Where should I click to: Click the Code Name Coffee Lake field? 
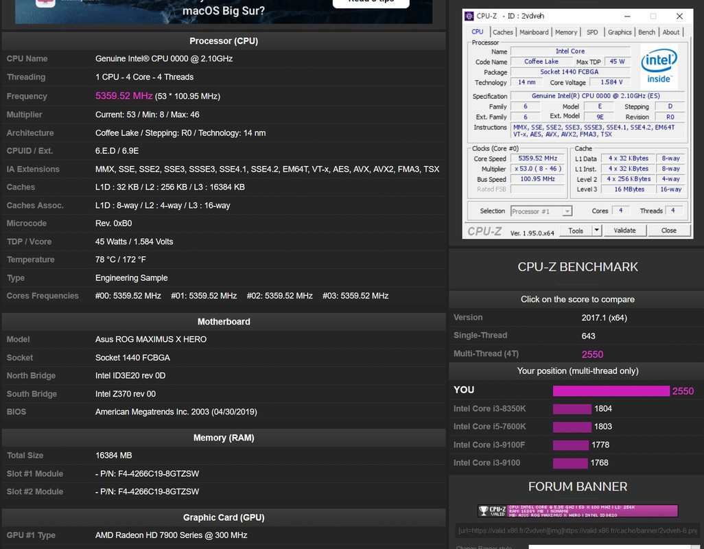pos(541,62)
